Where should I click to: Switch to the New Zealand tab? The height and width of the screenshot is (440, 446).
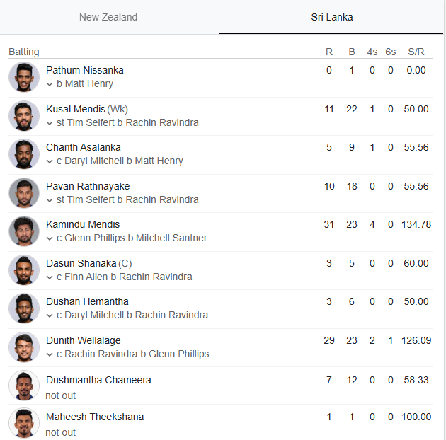tap(108, 17)
